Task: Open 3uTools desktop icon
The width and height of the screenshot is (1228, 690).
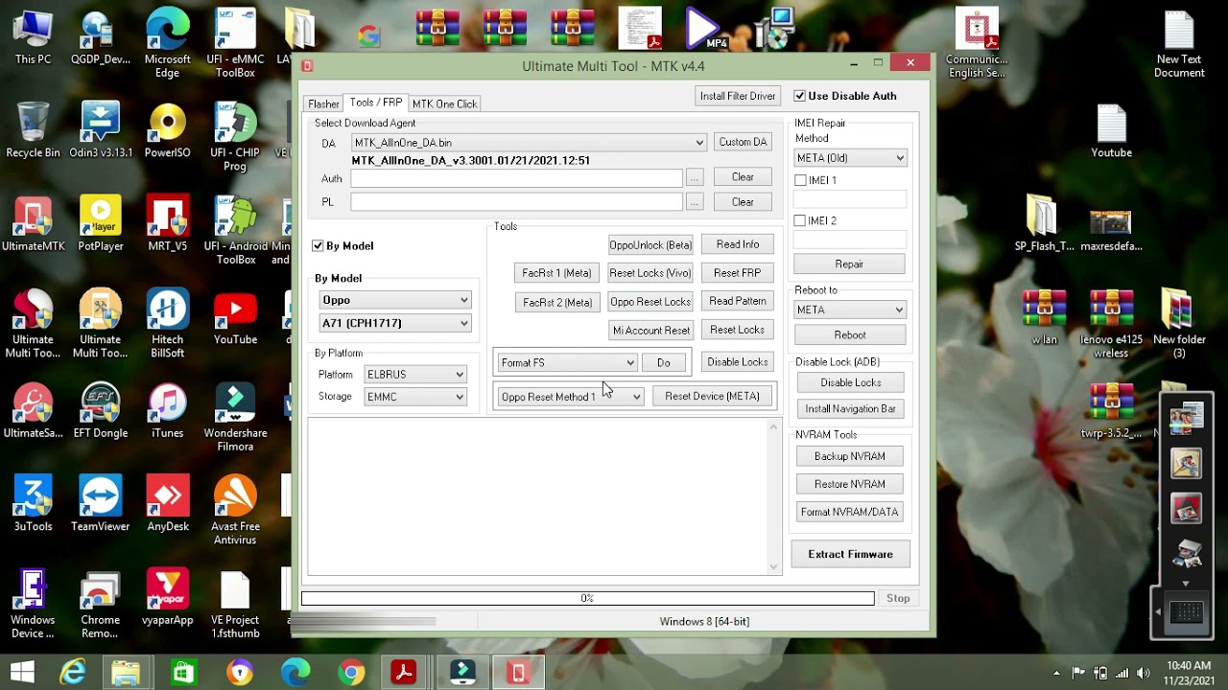Action: tap(33, 504)
